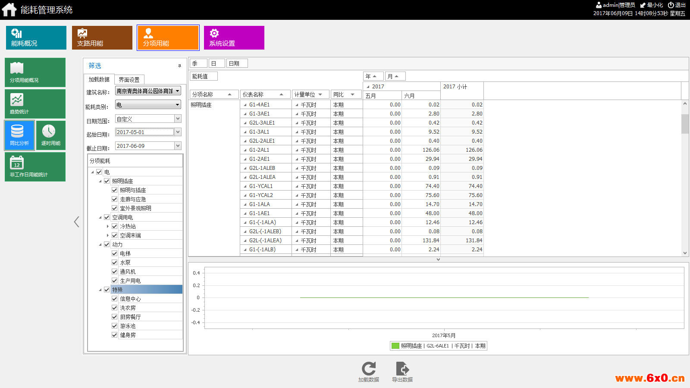Uncheck the 电梯 checkbox
Screen dimensions: 690x388
click(115, 253)
